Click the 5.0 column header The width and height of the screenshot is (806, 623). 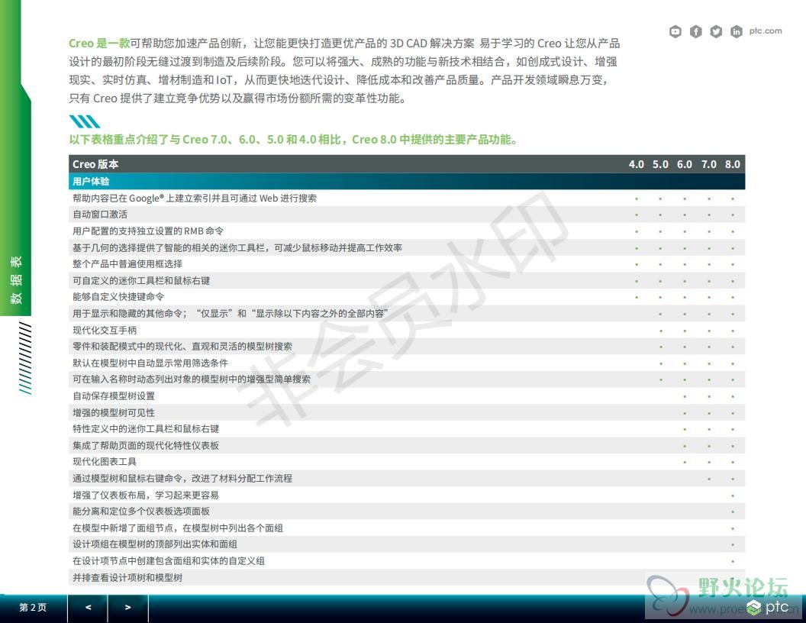tap(660, 164)
